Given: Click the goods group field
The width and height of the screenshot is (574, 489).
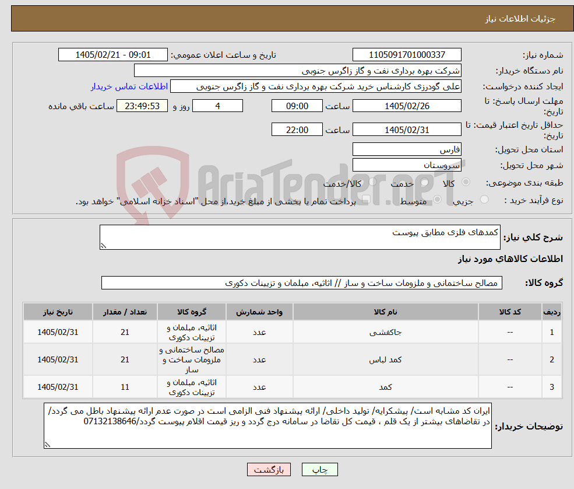Looking at the screenshot, I should pos(302,282).
